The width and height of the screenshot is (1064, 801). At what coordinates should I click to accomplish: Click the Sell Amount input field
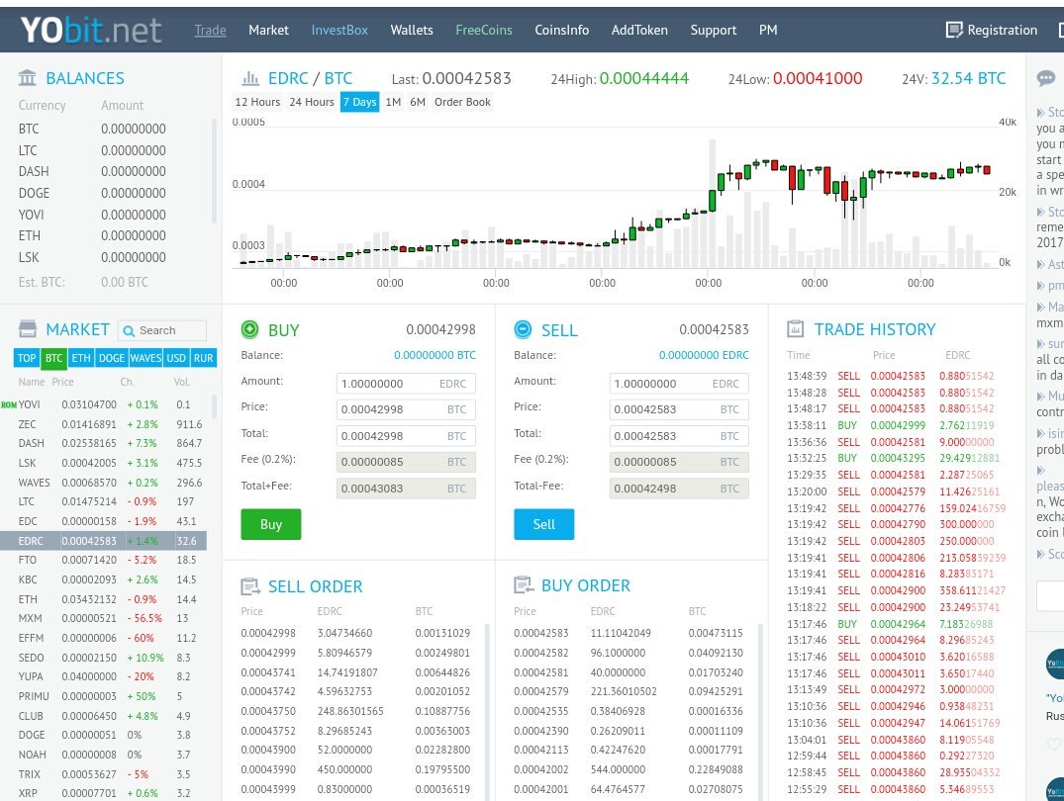point(679,384)
